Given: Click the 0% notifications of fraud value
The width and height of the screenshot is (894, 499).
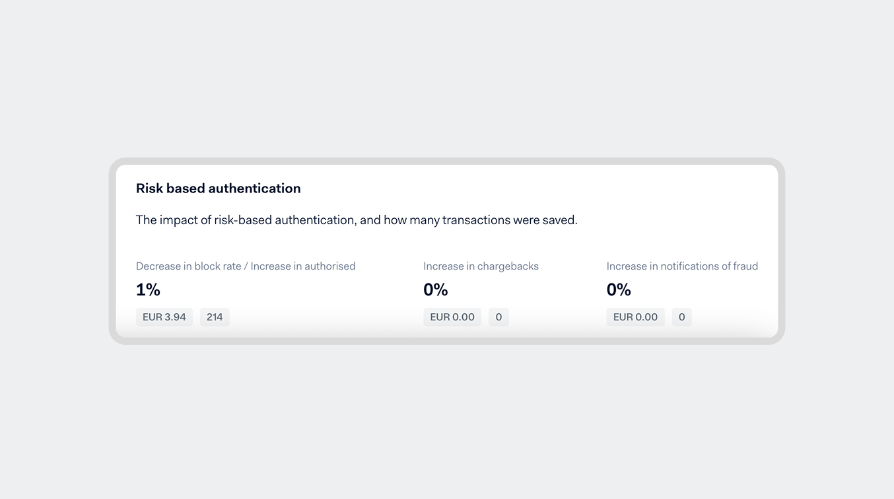Looking at the screenshot, I should click(618, 289).
